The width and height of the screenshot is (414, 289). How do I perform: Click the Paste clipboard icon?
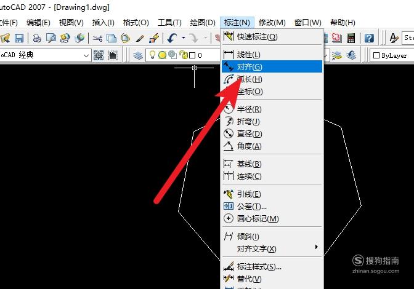click(126, 39)
